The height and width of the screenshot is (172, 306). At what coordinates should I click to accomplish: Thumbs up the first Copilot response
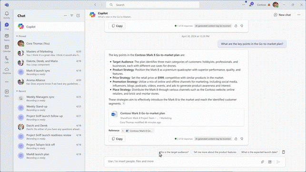pos(236,26)
